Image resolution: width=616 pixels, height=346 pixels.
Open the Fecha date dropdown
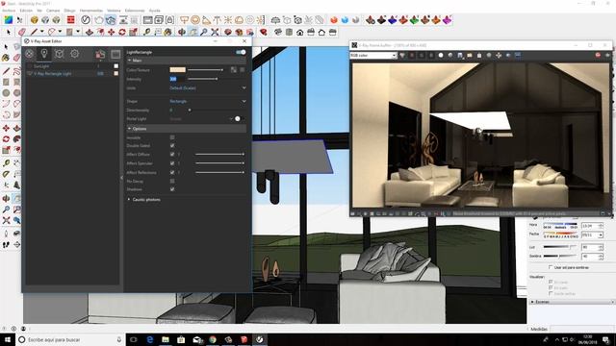tap(601, 235)
